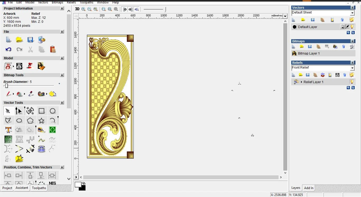Viewport: 361px width, 197px height.
Task: Toggle the lock on Default Layer
Action: (x=342, y=27)
